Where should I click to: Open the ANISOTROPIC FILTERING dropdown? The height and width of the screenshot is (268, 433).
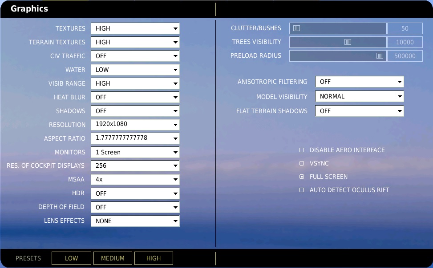coord(359,82)
